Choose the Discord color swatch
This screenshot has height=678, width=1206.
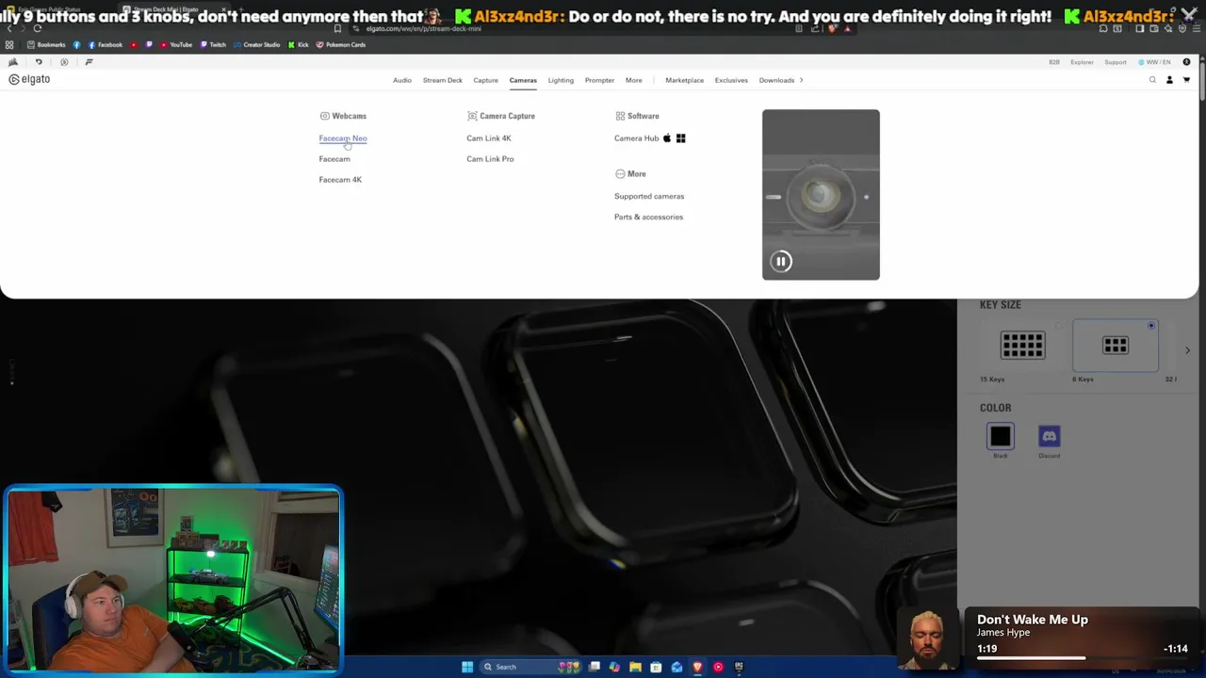(x=1049, y=436)
